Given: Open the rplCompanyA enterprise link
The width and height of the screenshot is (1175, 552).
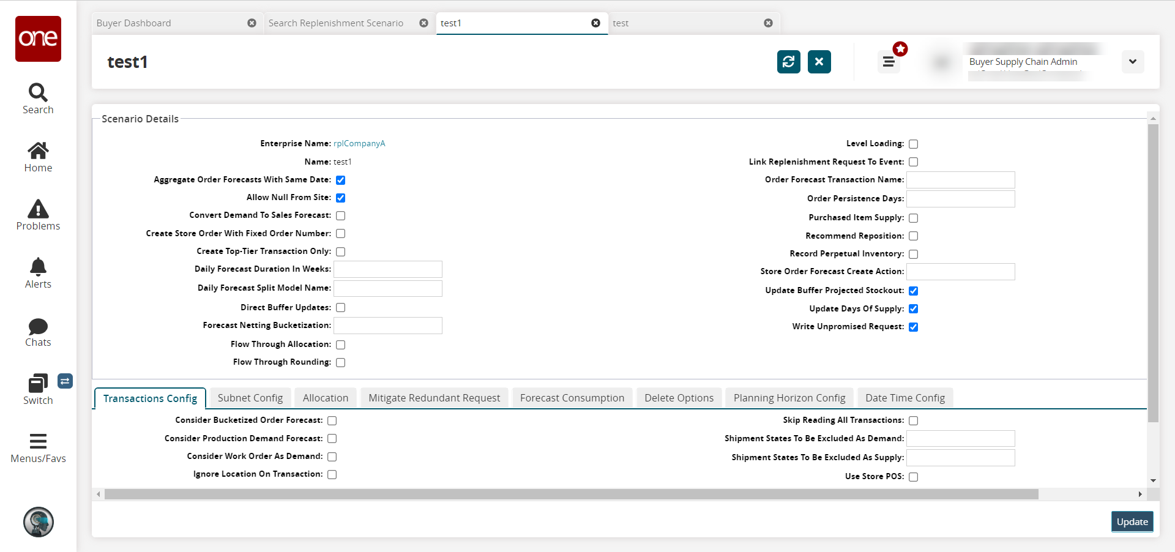Looking at the screenshot, I should [359, 143].
